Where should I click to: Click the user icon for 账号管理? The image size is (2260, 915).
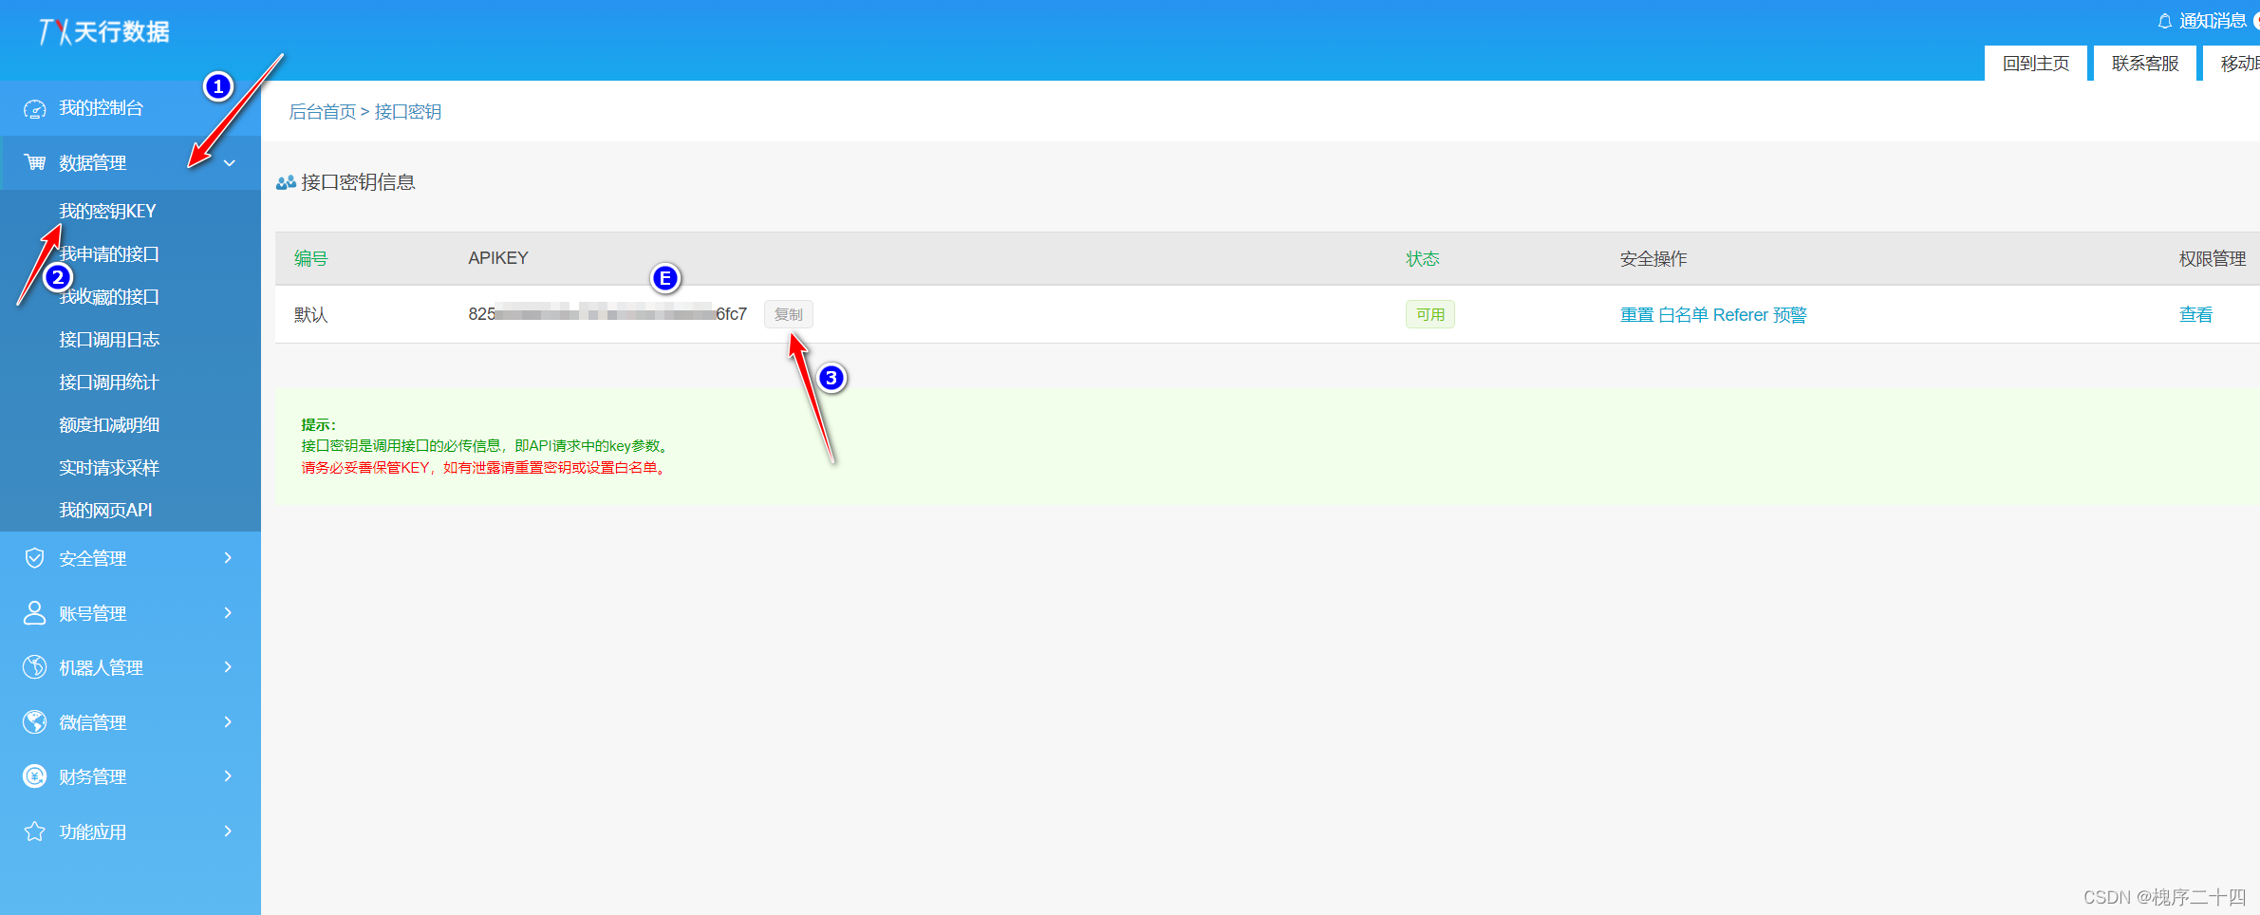[x=34, y=613]
